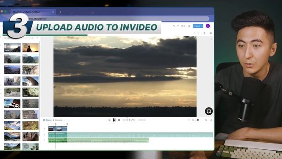Click the preview icon left of Export
This screenshot has height=159, width=282.
[189, 26]
